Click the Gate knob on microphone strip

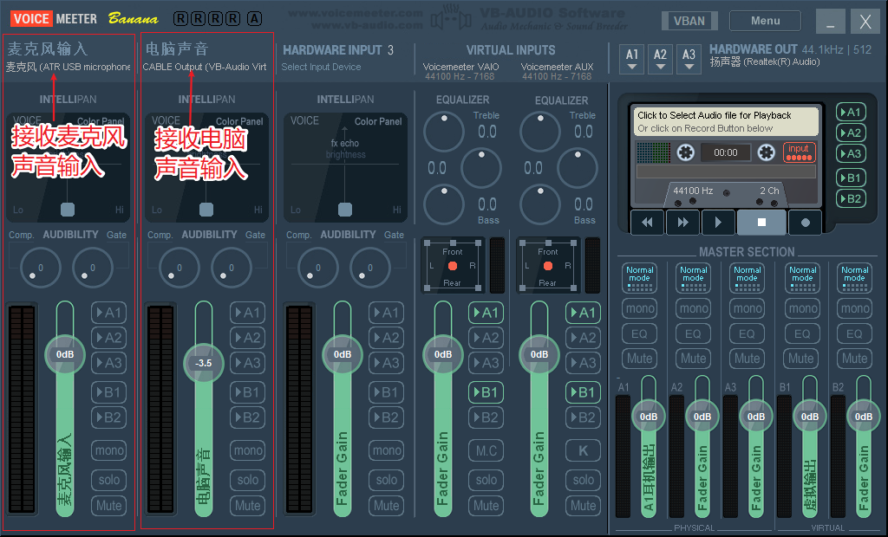tap(92, 267)
